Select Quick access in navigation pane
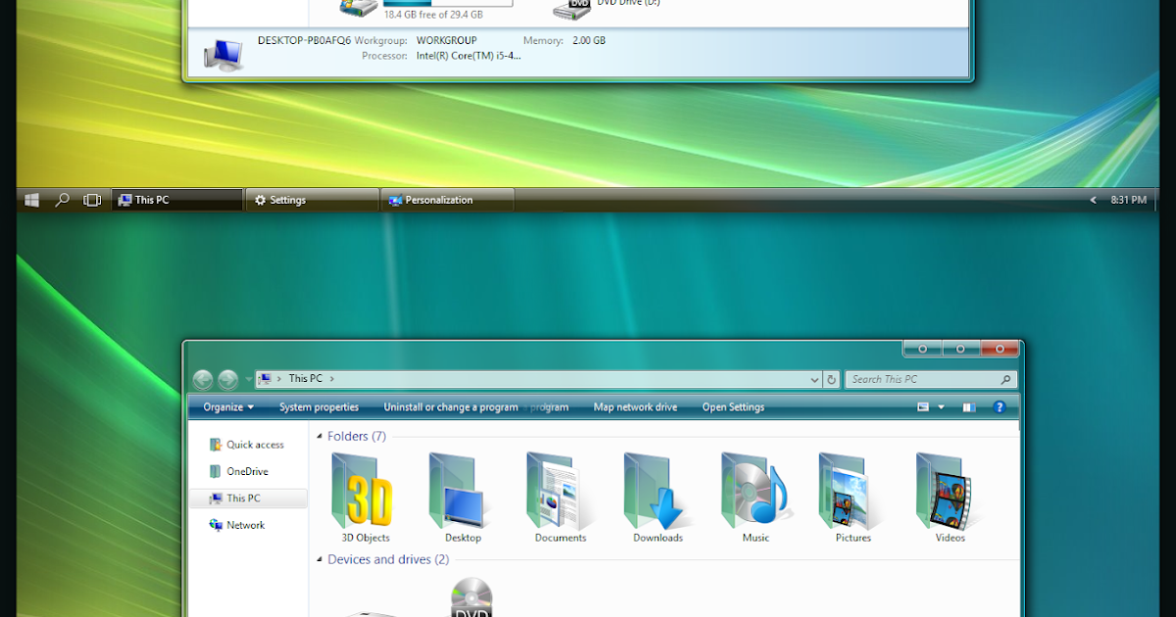This screenshot has height=617, width=1176. 247,445
